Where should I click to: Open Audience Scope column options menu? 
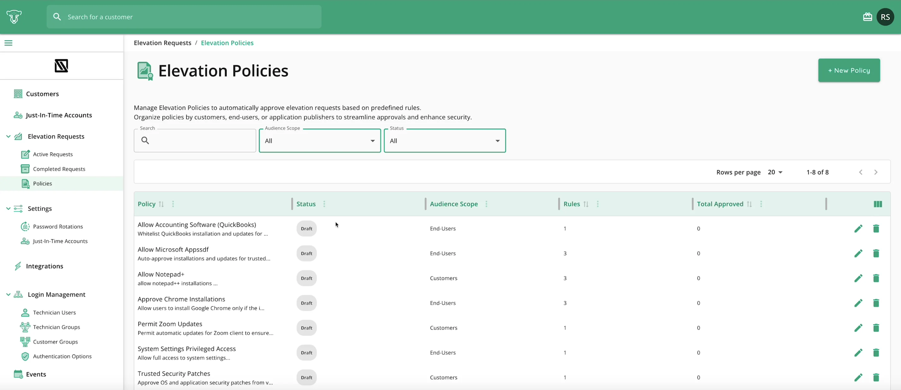pos(486,204)
